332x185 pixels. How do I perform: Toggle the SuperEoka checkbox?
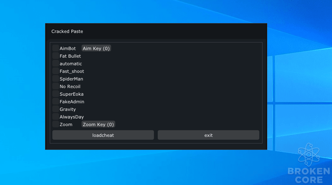click(x=56, y=94)
